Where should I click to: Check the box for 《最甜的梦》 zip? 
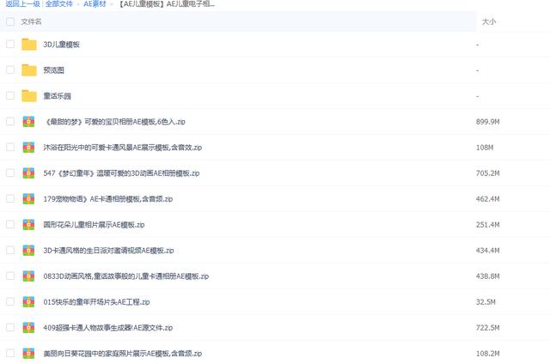[x=10, y=121]
